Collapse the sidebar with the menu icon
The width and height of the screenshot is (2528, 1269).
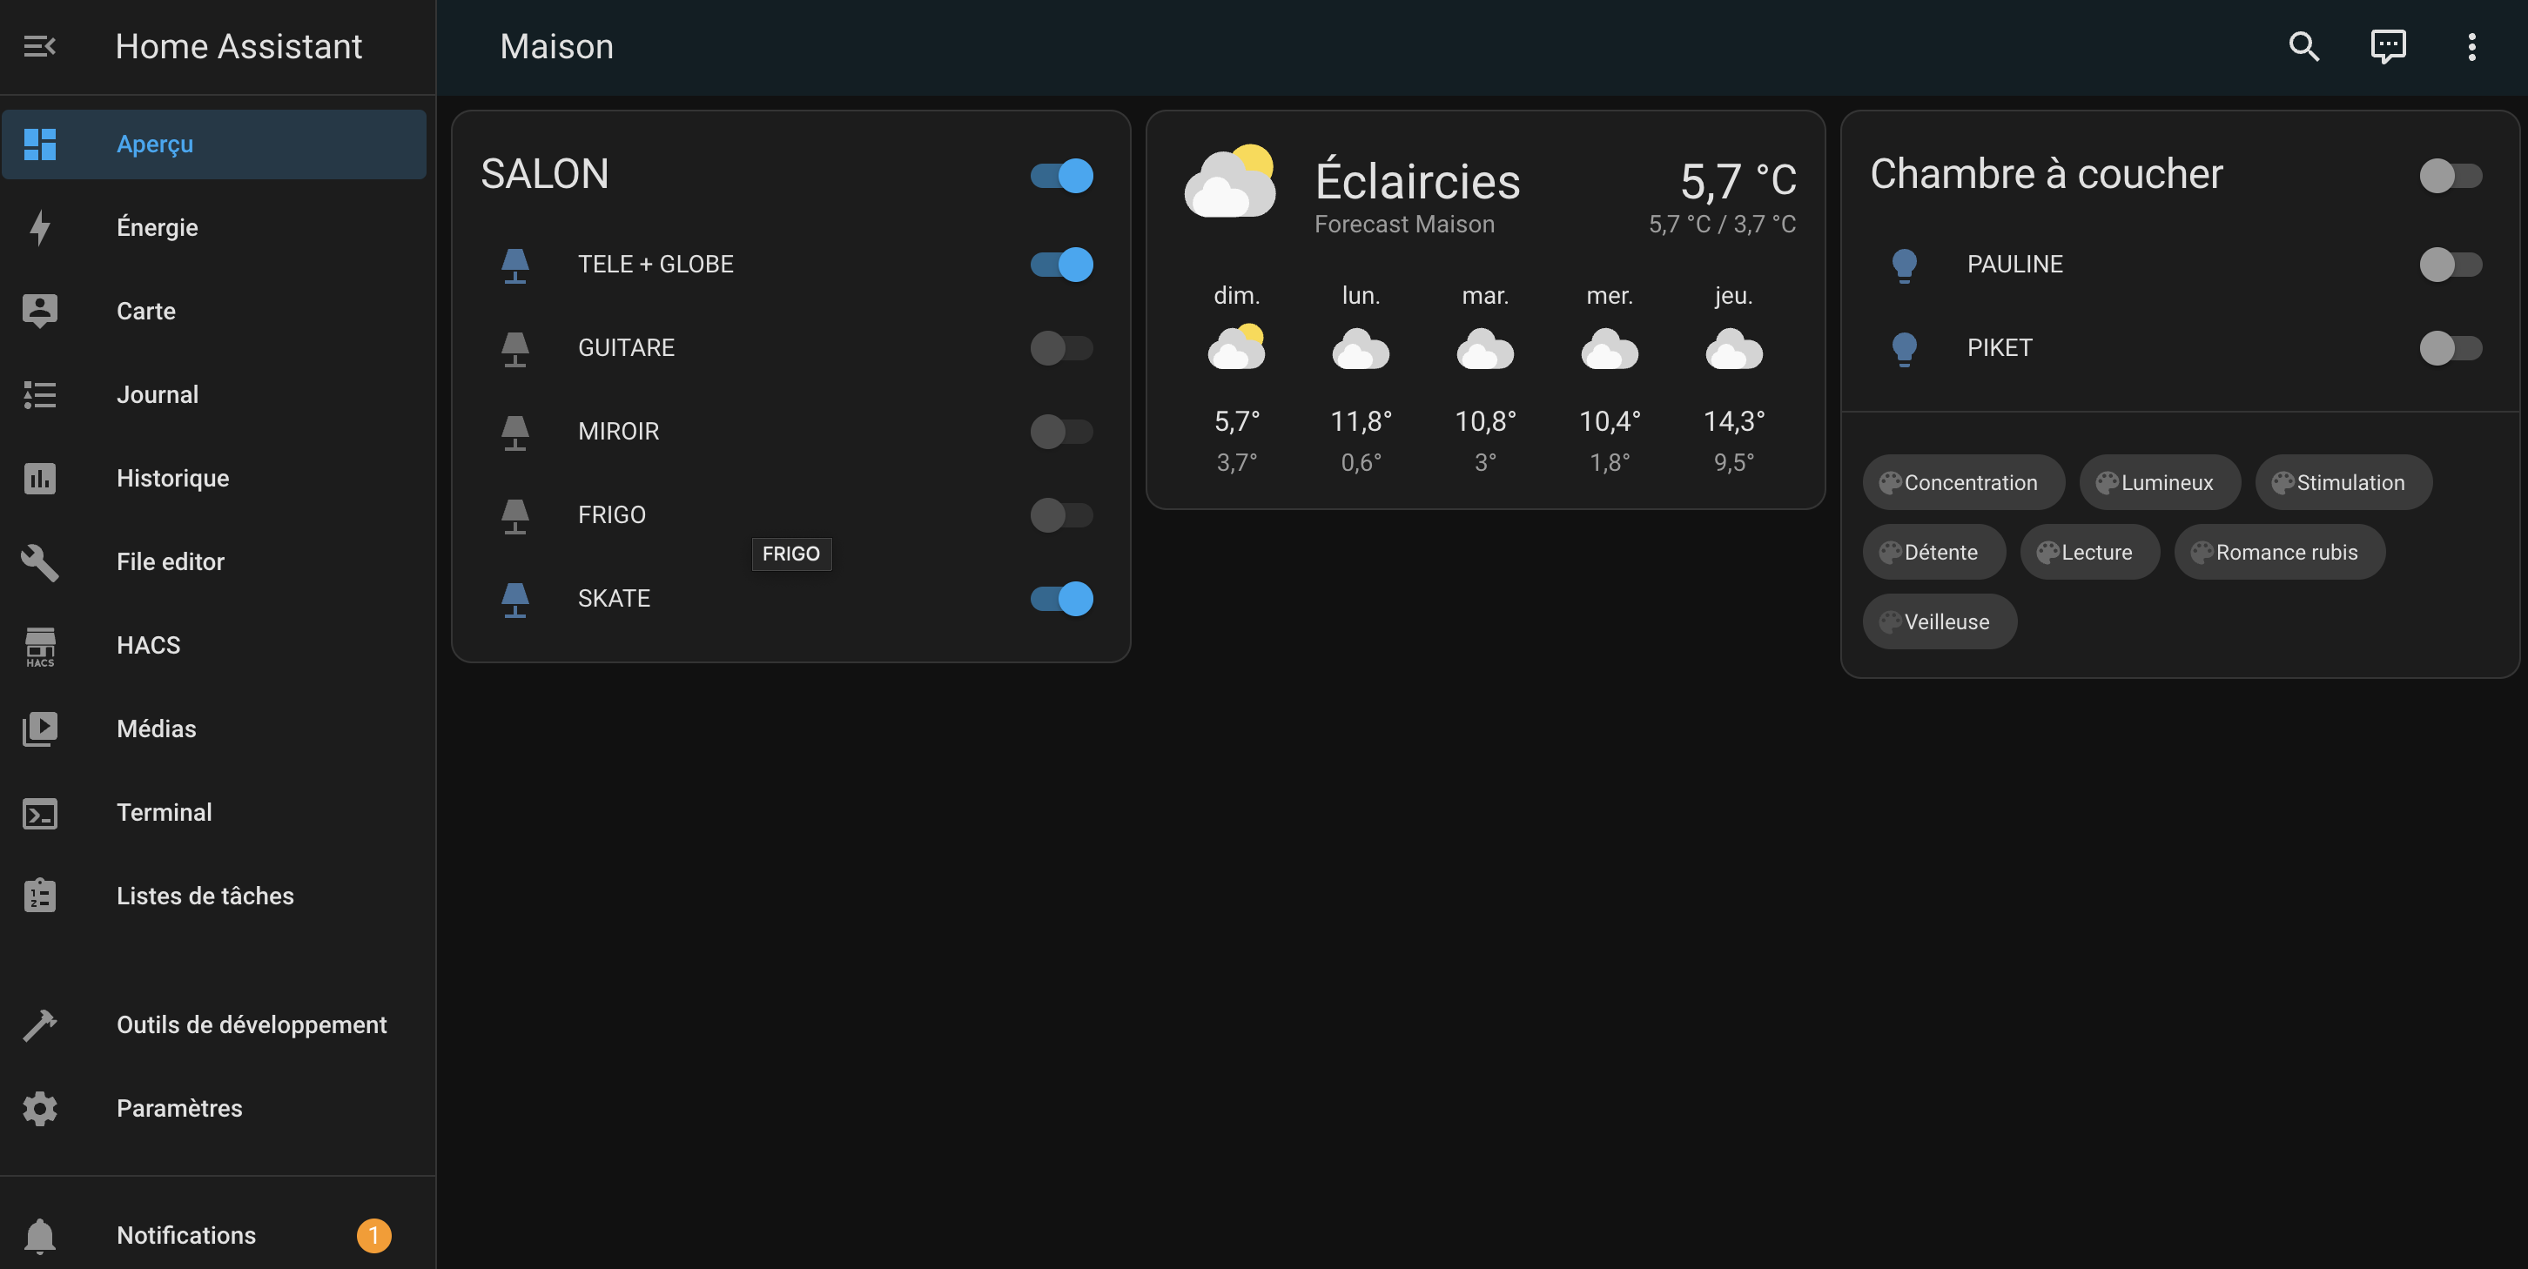click(39, 46)
